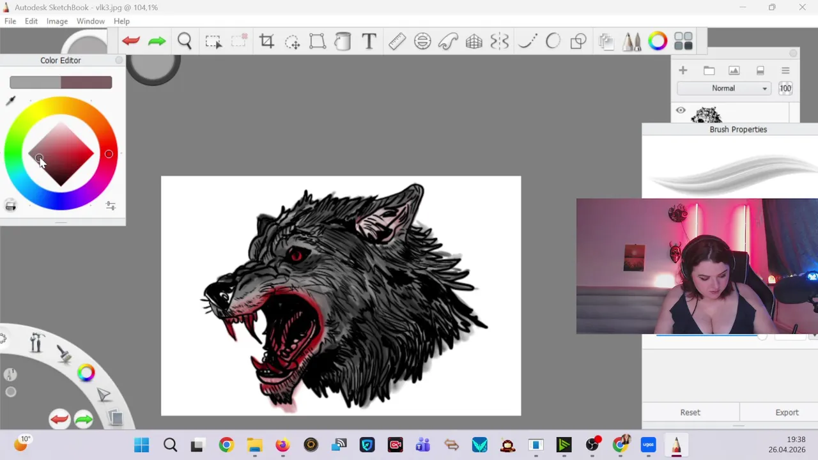Viewport: 818px width, 460px height.
Task: Click the Redo arrow in the top toolbar
Action: coord(157,42)
